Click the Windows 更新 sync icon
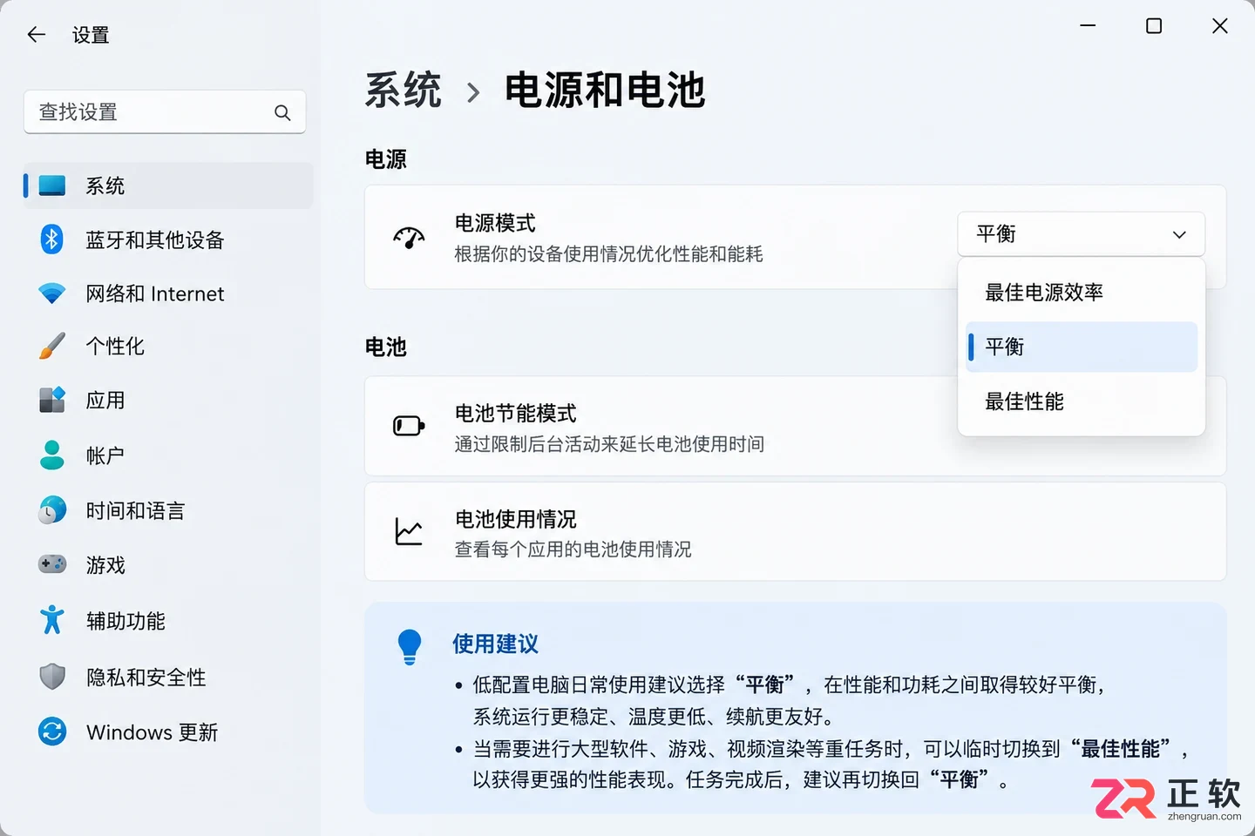The width and height of the screenshot is (1255, 836). click(x=52, y=731)
